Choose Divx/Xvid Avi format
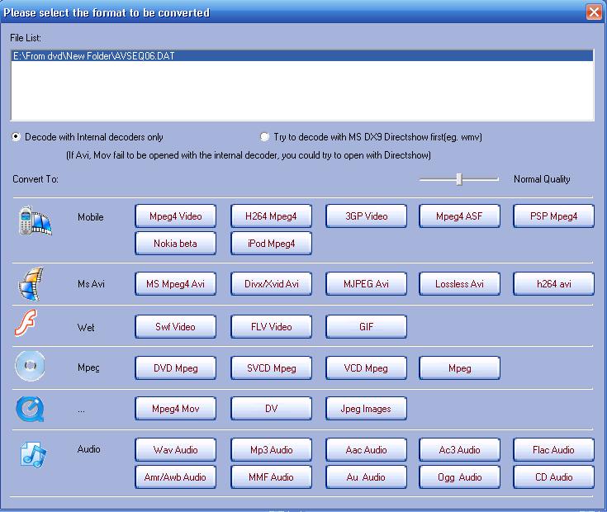 click(271, 284)
